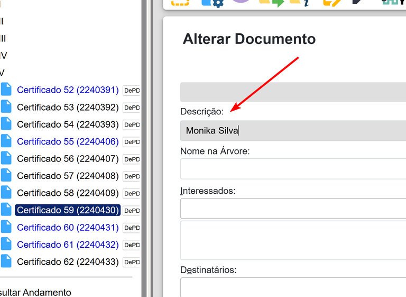This screenshot has width=406, height=297.
Task: Click the document icon beside Certificado 60
Action: click(6, 227)
